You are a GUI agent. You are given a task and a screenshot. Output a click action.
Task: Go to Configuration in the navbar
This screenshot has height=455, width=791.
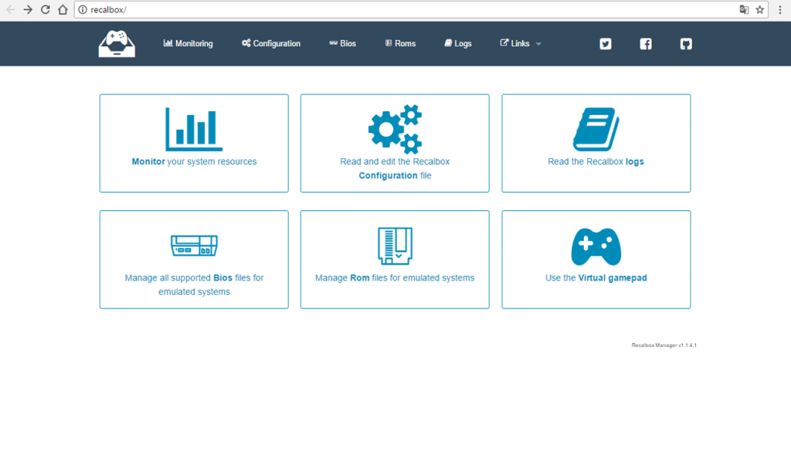(x=270, y=44)
